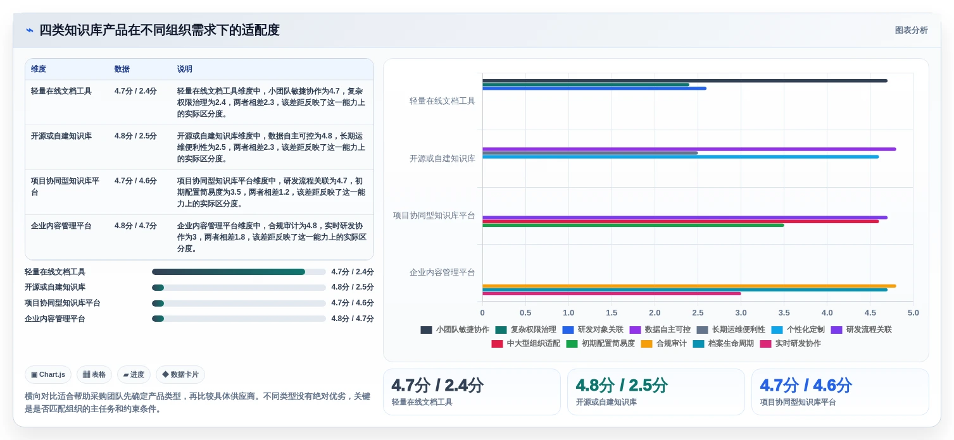Toggle 研发流程关联 legend item

pyautogui.click(x=861, y=329)
